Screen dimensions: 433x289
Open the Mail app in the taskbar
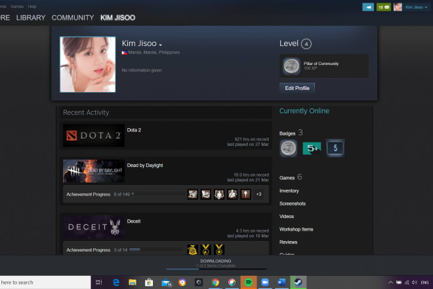click(x=166, y=282)
